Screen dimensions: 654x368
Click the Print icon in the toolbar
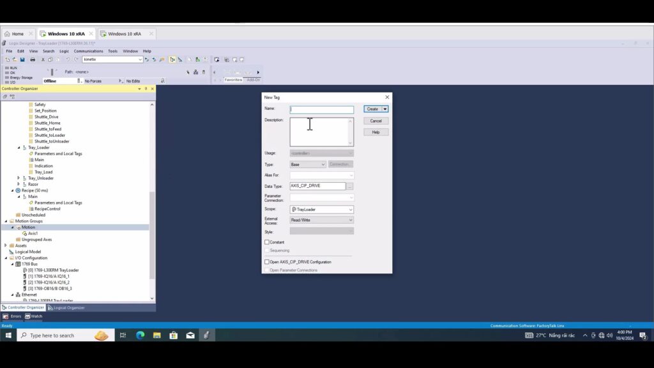[x=33, y=59]
